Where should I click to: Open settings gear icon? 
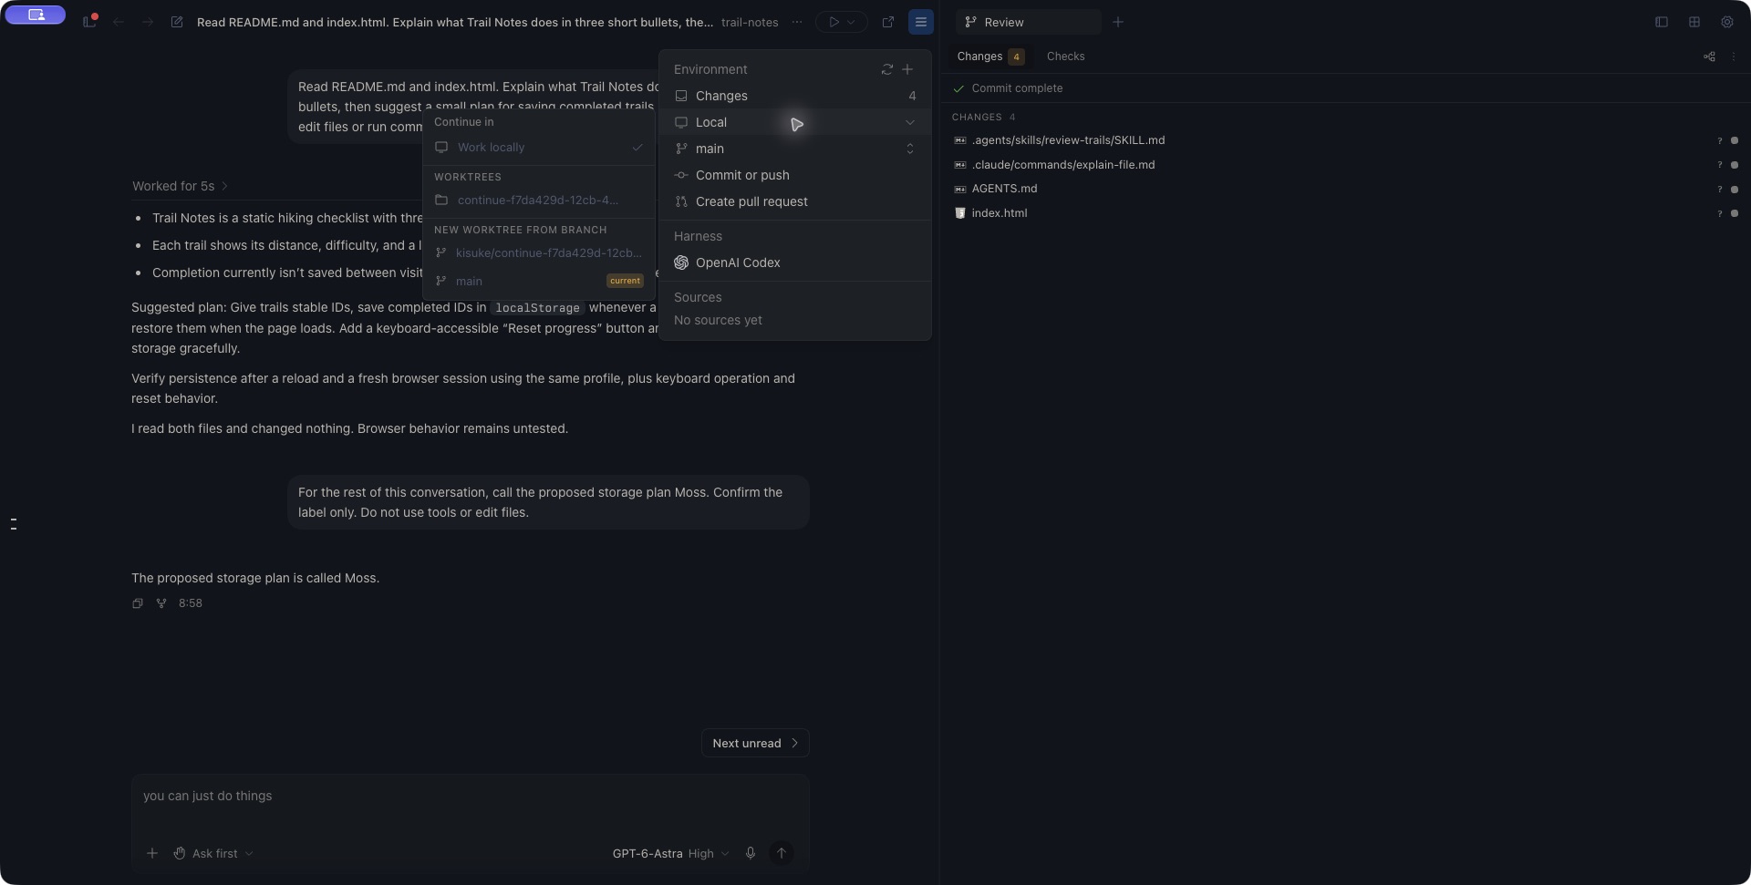tap(1727, 22)
